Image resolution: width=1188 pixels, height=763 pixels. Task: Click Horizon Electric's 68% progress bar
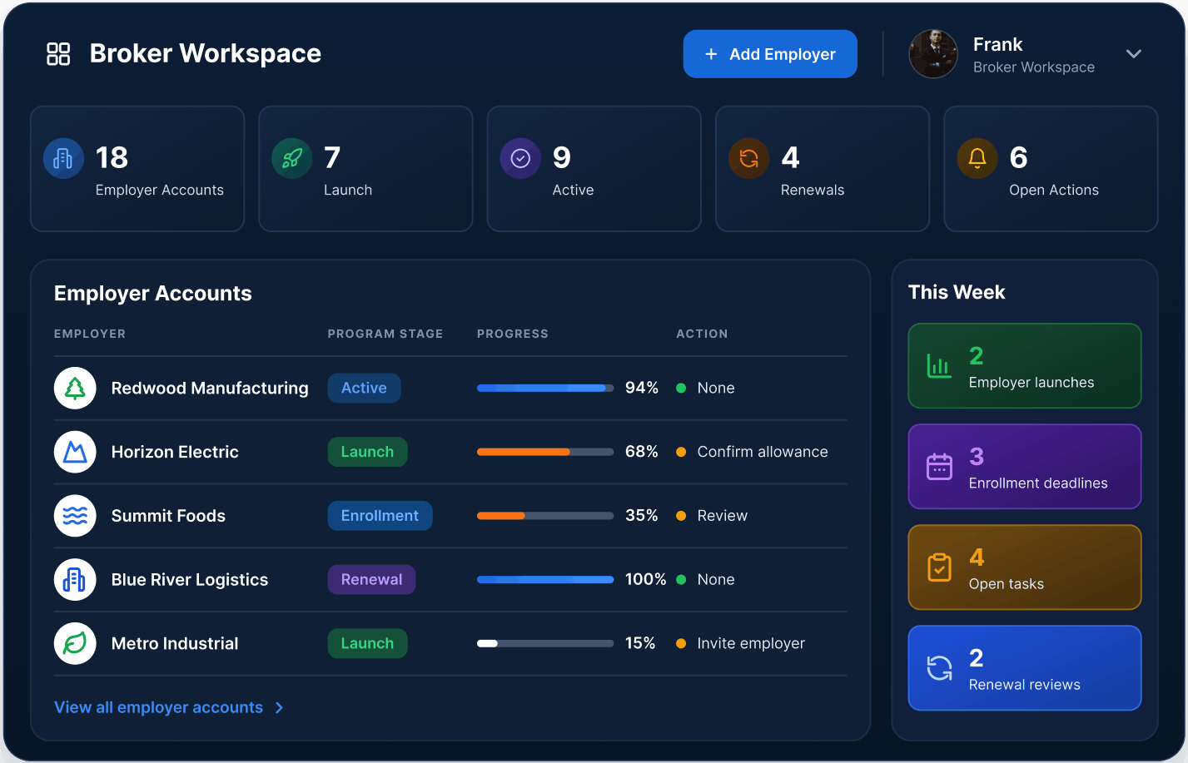(x=545, y=453)
